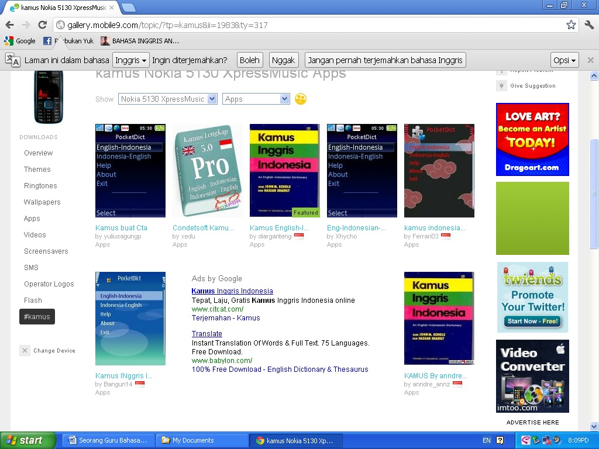Click Change Device link
This screenshot has height=449, width=599.
pos(54,351)
